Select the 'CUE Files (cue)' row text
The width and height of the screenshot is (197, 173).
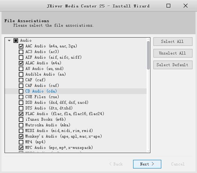point(42,97)
